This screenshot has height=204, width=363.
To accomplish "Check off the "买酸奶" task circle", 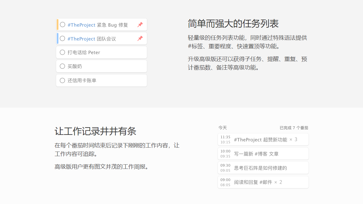I will [x=62, y=66].
